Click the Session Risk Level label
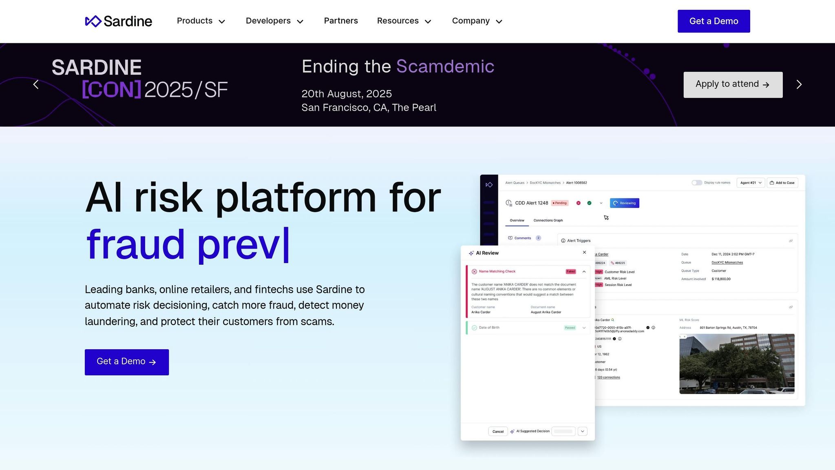This screenshot has width=835, height=470. [618, 285]
